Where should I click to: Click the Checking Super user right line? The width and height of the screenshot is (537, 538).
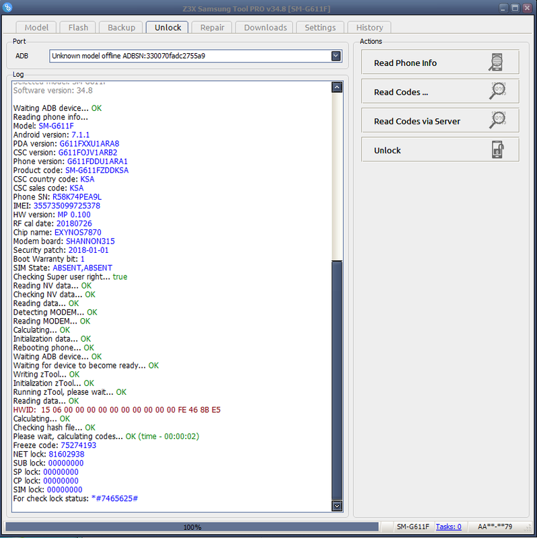point(70,277)
